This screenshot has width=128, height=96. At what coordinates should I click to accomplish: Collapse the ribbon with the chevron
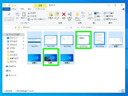(x=120, y=9)
